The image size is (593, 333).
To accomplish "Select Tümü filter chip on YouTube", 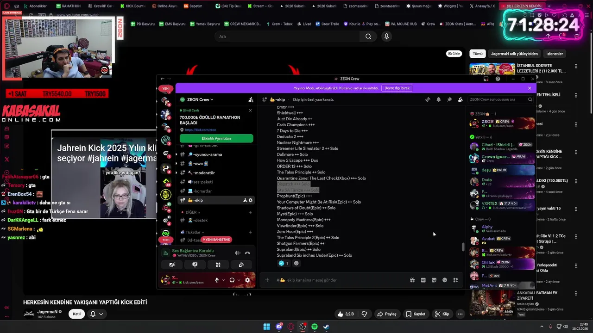I will [477, 54].
